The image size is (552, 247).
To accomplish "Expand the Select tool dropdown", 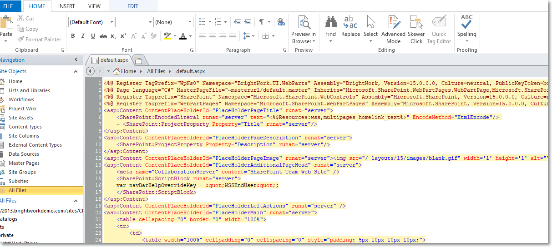I will 370,41.
